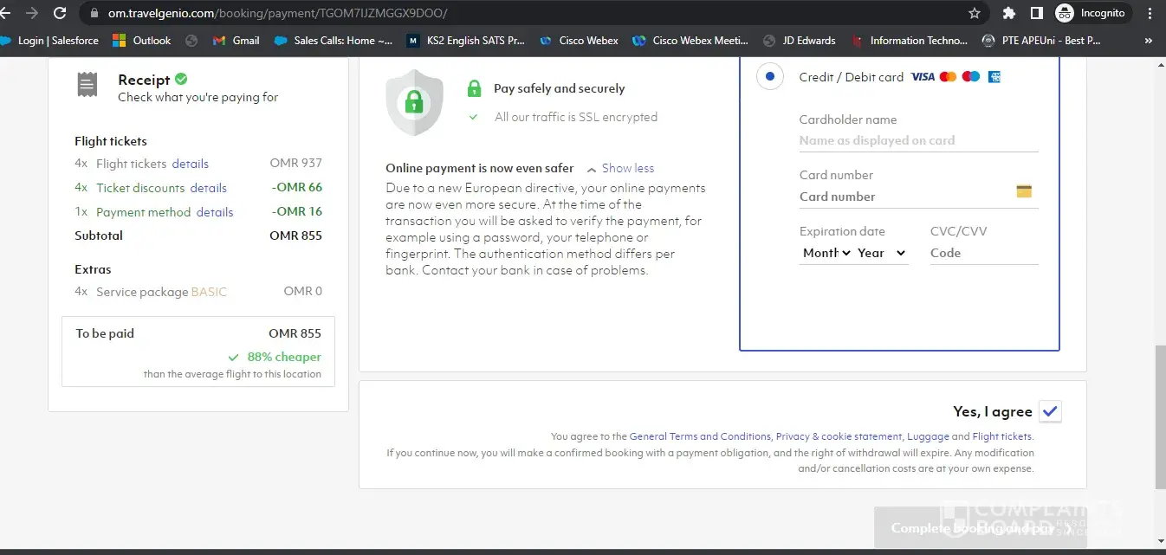
Task: Click the card icon in Card number field
Action: [1024, 191]
